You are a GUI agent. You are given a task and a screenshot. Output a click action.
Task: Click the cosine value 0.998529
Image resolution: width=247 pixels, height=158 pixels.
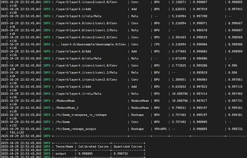click(x=200, y=37)
